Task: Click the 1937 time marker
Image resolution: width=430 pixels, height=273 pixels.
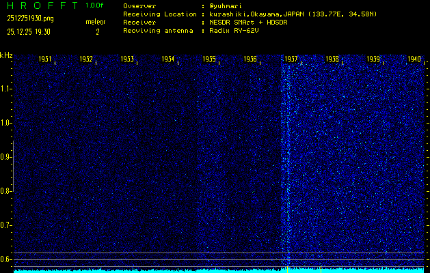Action: [291, 59]
